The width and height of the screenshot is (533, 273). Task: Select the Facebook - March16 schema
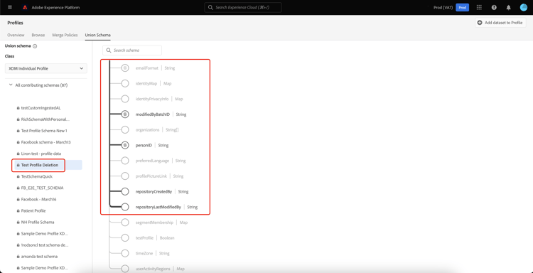click(x=38, y=199)
